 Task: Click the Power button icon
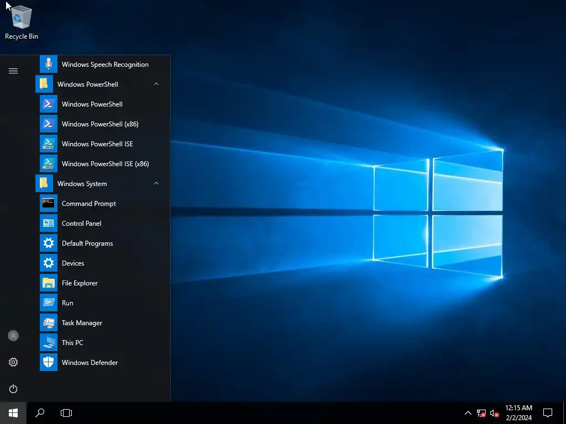pos(13,389)
